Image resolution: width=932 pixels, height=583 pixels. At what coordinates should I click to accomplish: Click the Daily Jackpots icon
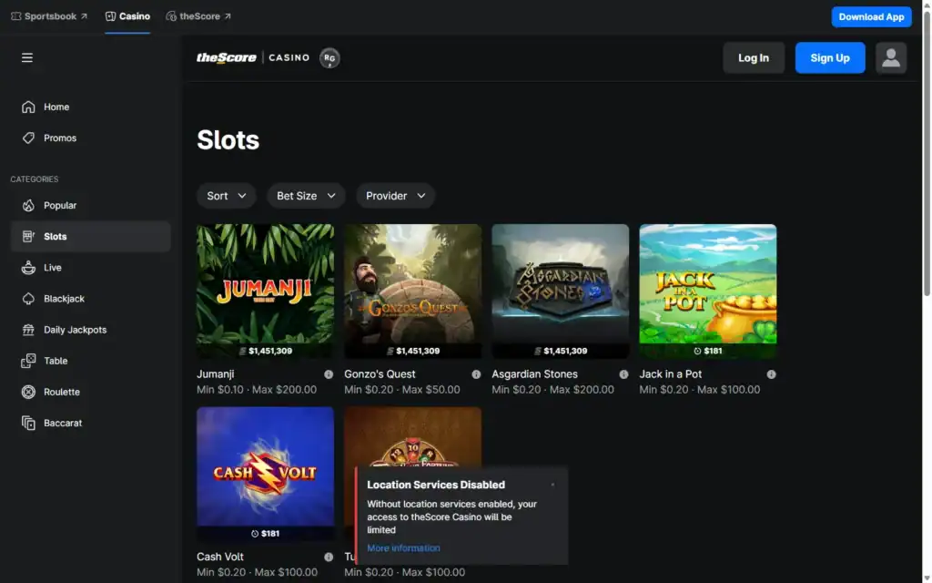[28, 330]
